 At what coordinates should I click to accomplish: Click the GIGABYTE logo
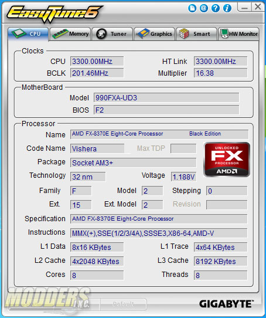[x=226, y=304]
